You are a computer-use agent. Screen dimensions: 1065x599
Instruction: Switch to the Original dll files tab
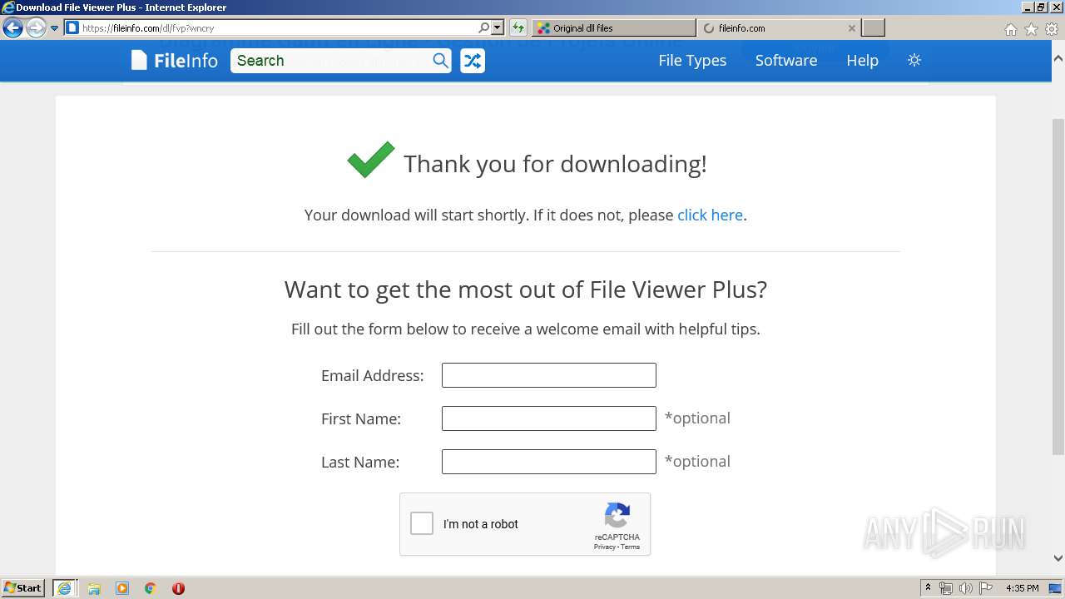(x=614, y=27)
